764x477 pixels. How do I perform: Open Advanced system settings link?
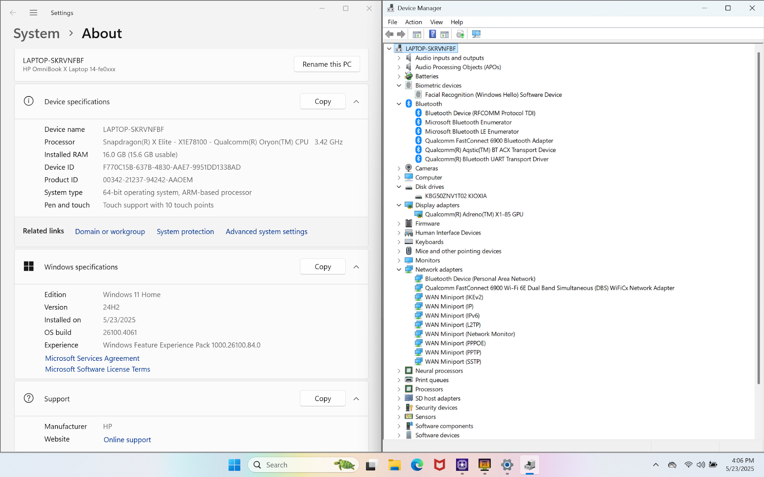[266, 231]
